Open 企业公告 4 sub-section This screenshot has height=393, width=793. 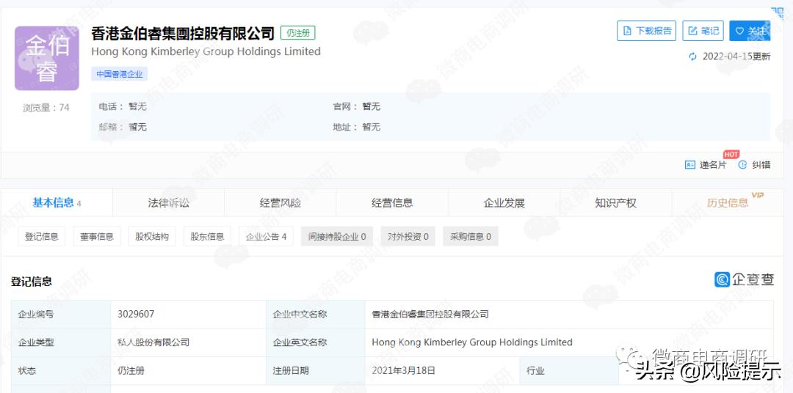[x=266, y=236]
